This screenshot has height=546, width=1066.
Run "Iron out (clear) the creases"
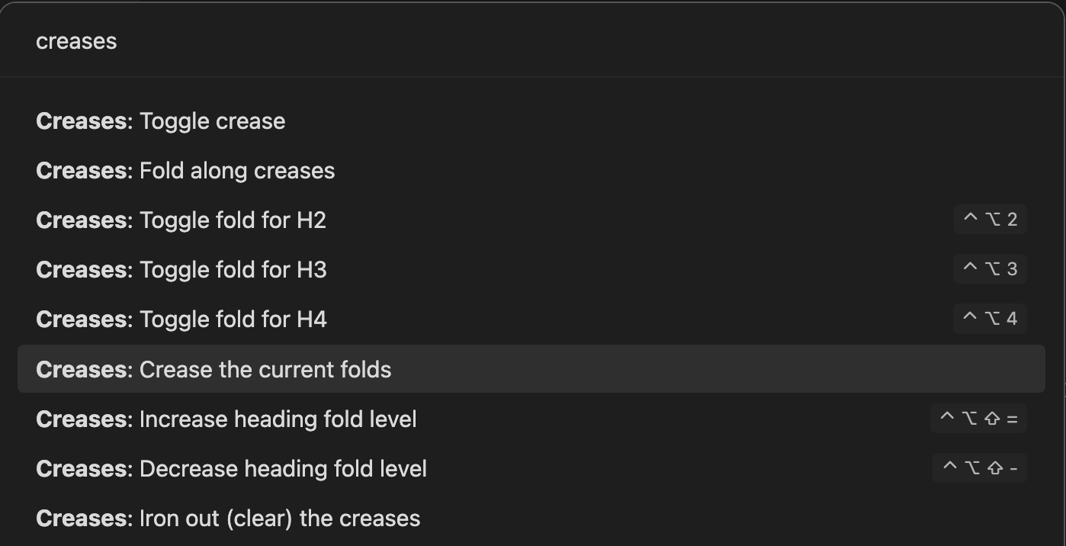point(228,518)
